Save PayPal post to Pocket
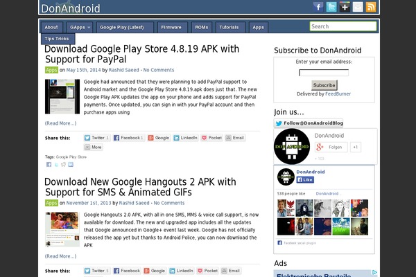 [212, 138]
